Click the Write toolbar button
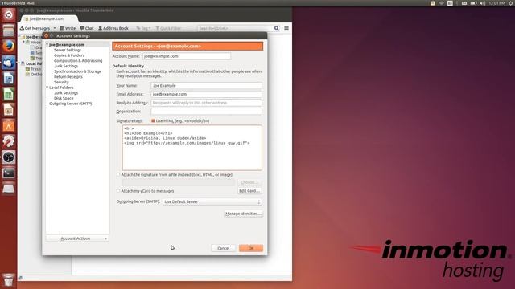This screenshot has height=289, width=515. [x=68, y=28]
